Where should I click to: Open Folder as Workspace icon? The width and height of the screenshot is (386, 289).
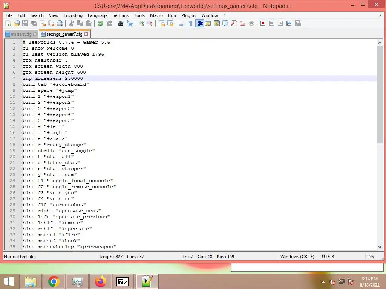[243, 23]
